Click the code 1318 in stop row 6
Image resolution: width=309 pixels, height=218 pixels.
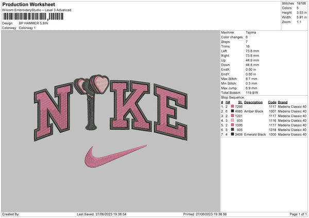pyautogui.click(x=272, y=130)
